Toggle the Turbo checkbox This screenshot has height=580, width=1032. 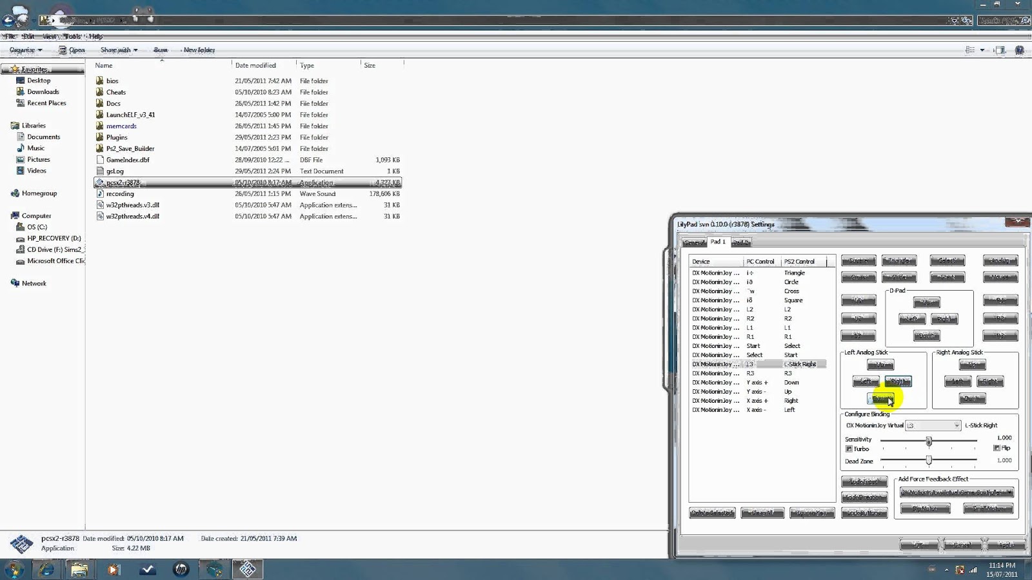click(849, 449)
